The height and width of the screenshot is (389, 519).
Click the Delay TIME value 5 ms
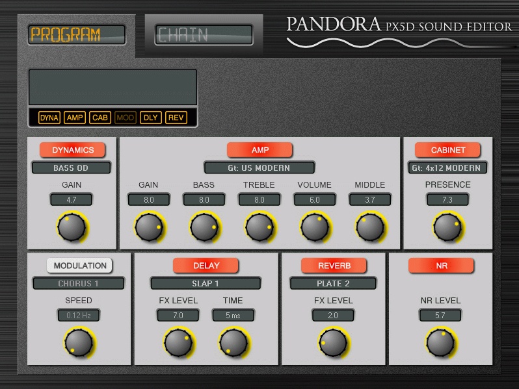pyautogui.click(x=233, y=316)
